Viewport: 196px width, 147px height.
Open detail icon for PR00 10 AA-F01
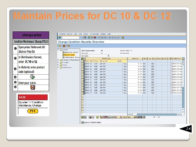pos(84,64)
